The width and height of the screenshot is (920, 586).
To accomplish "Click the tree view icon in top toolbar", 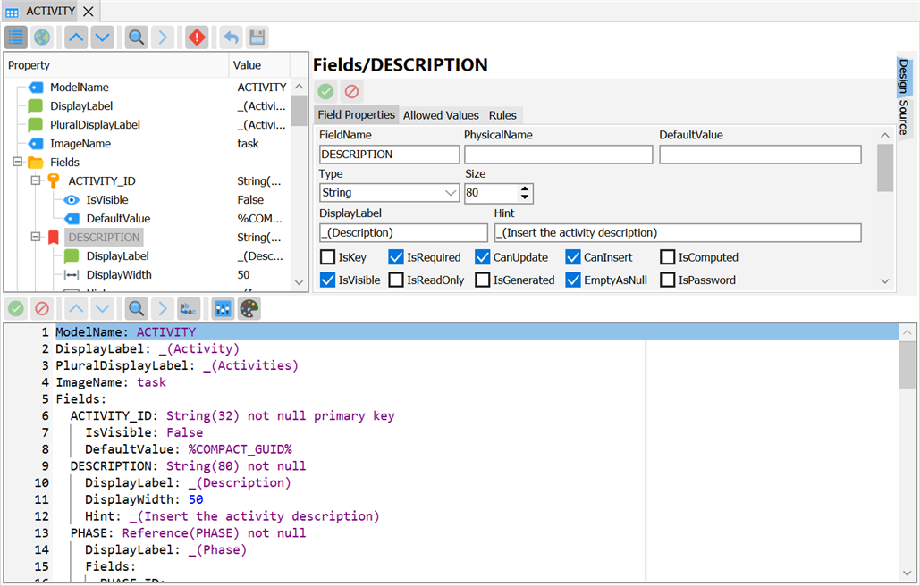I will (16, 38).
